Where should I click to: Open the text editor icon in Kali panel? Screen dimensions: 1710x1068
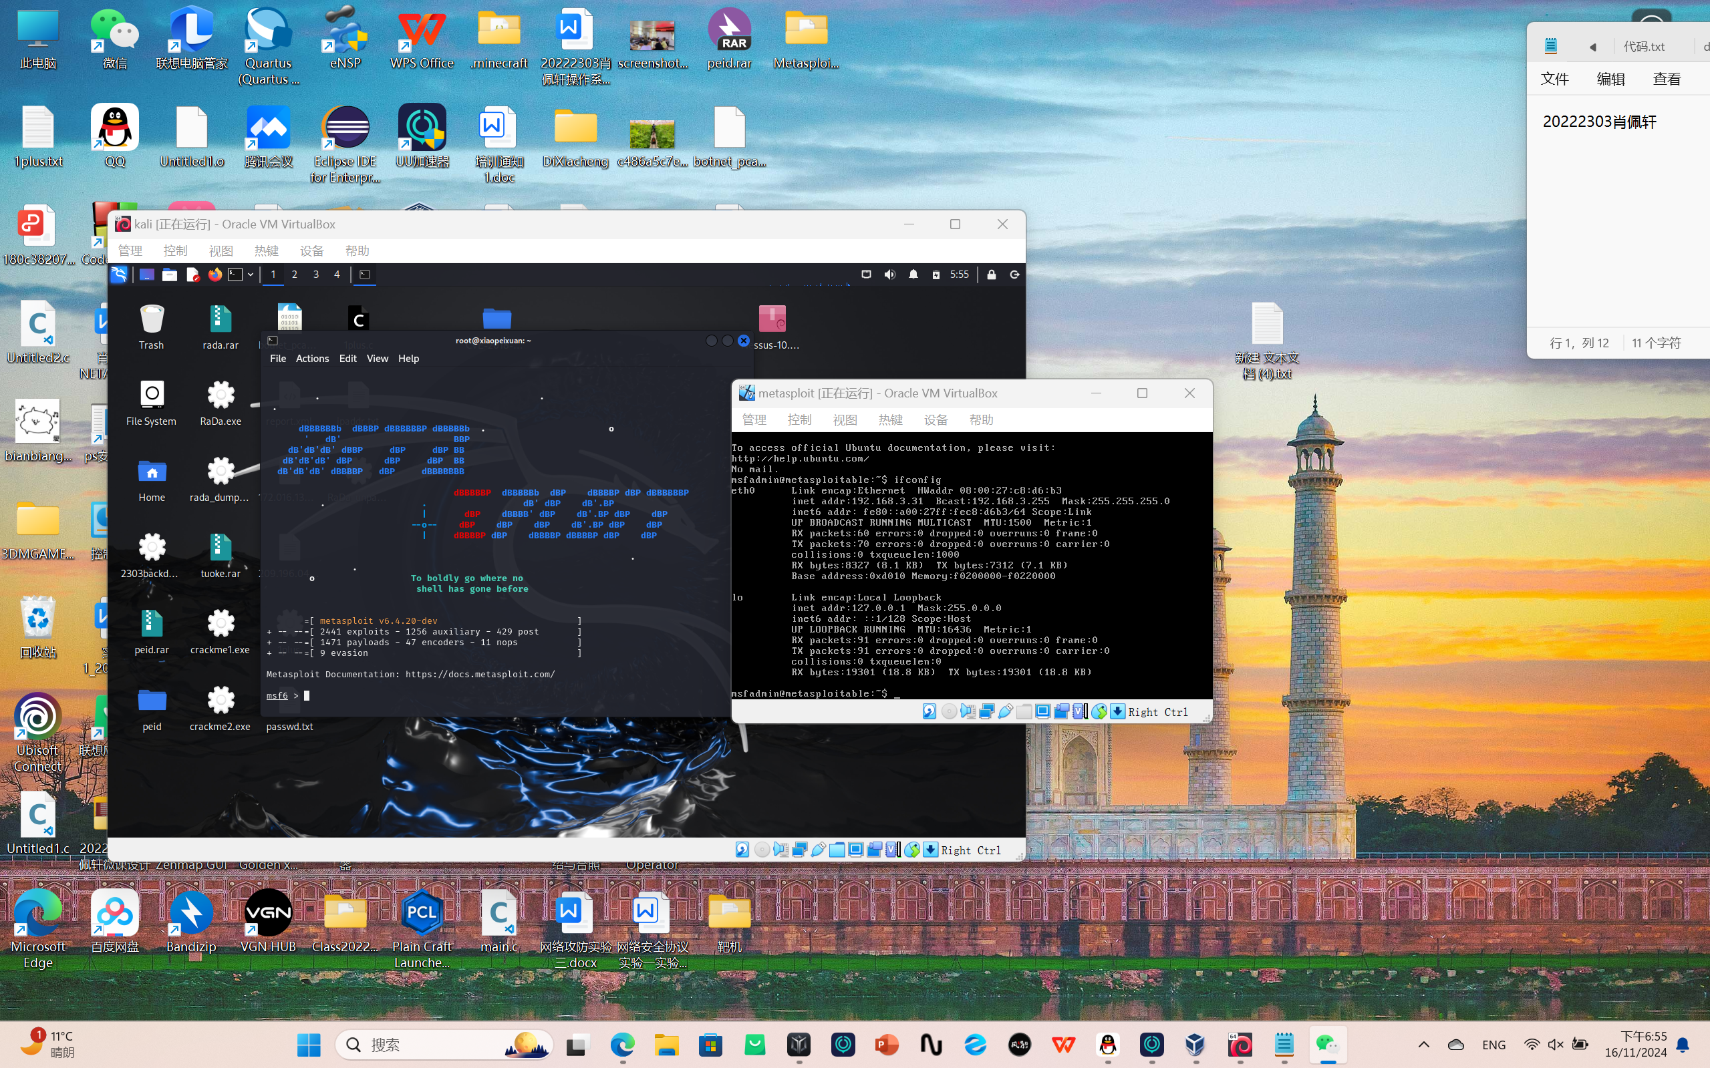(x=192, y=275)
